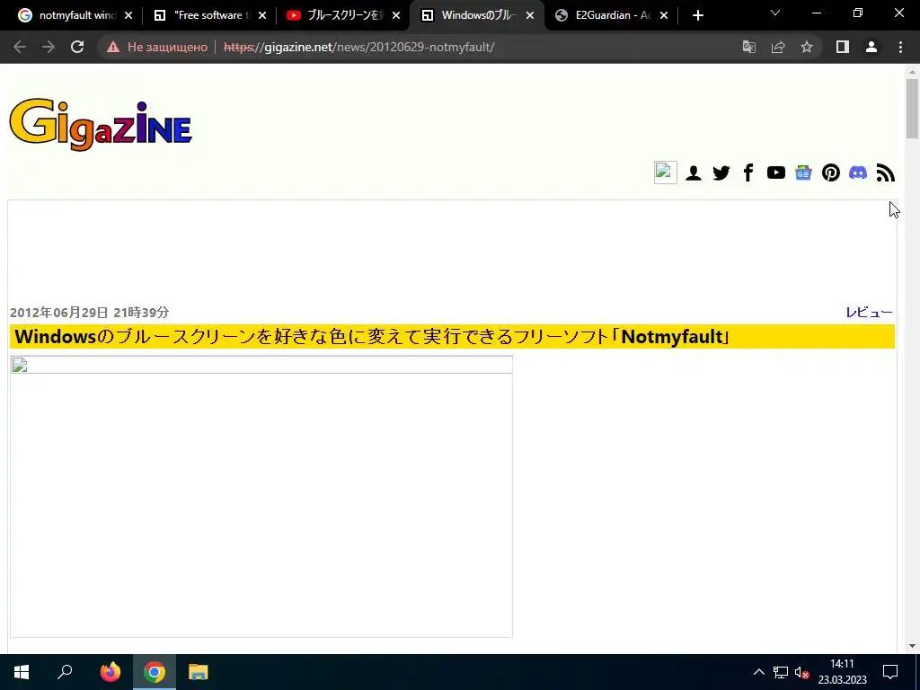Open the Windows Start menu
920x690 pixels.
coord(22,672)
